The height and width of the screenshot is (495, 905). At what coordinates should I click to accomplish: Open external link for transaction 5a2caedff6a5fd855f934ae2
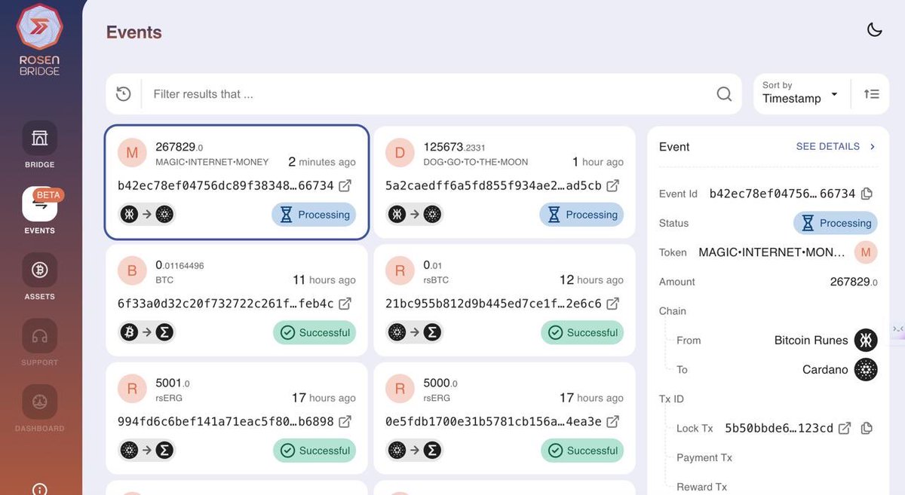coord(612,185)
